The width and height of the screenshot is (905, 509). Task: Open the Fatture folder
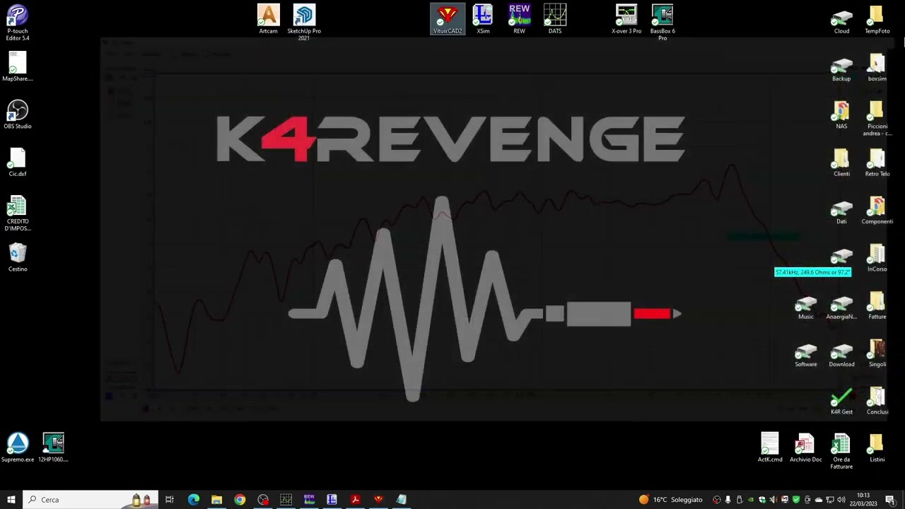tap(877, 305)
